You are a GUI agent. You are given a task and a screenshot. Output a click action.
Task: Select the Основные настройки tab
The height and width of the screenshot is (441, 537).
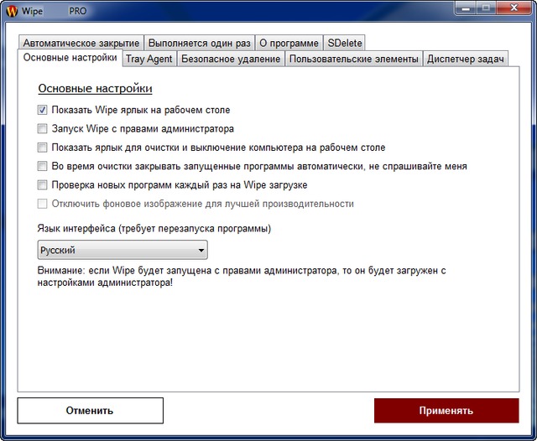[70, 58]
